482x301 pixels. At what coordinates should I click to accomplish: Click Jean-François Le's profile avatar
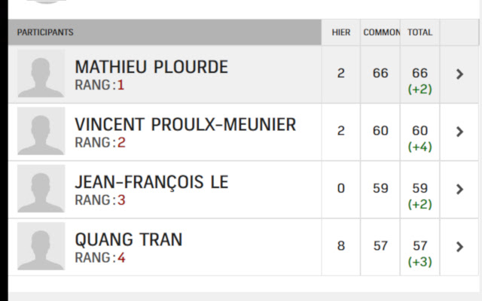tap(41, 189)
